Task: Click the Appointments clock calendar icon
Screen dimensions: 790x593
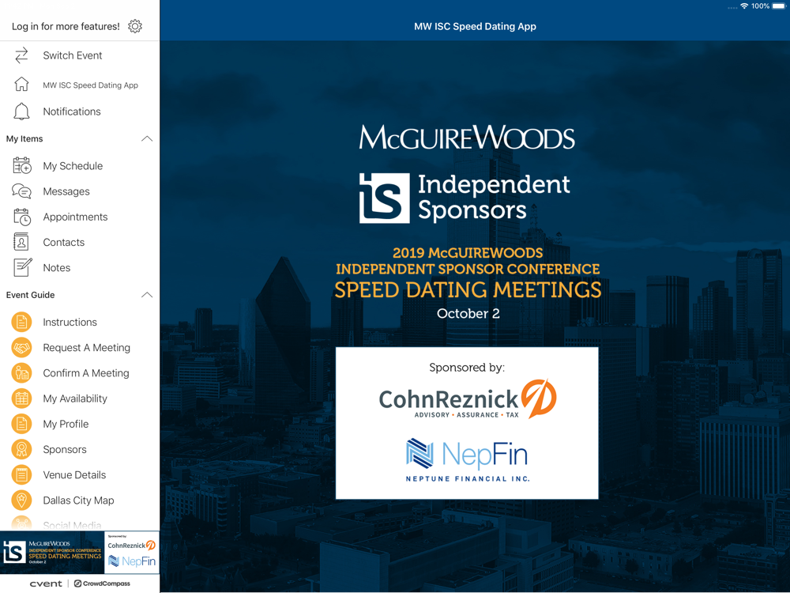Action: (21, 217)
